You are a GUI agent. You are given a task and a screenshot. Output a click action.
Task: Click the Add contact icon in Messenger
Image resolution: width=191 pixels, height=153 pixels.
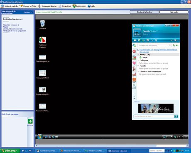(x=174, y=45)
